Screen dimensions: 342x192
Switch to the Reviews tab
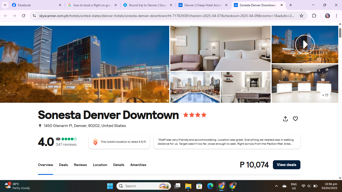(80, 165)
